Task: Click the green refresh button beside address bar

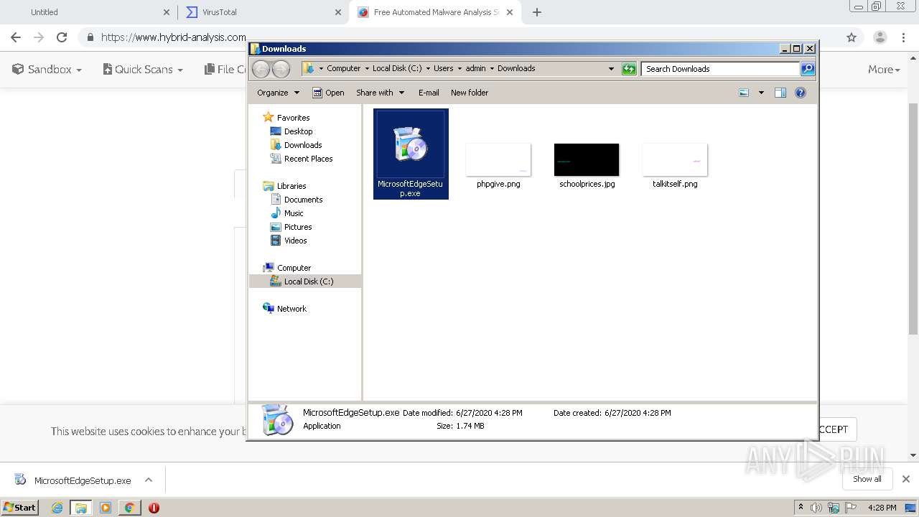Action: click(x=629, y=69)
